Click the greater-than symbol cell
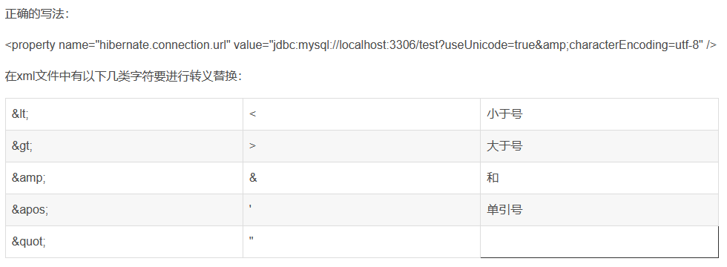Screen dimensions: 727x267 pos(362,146)
